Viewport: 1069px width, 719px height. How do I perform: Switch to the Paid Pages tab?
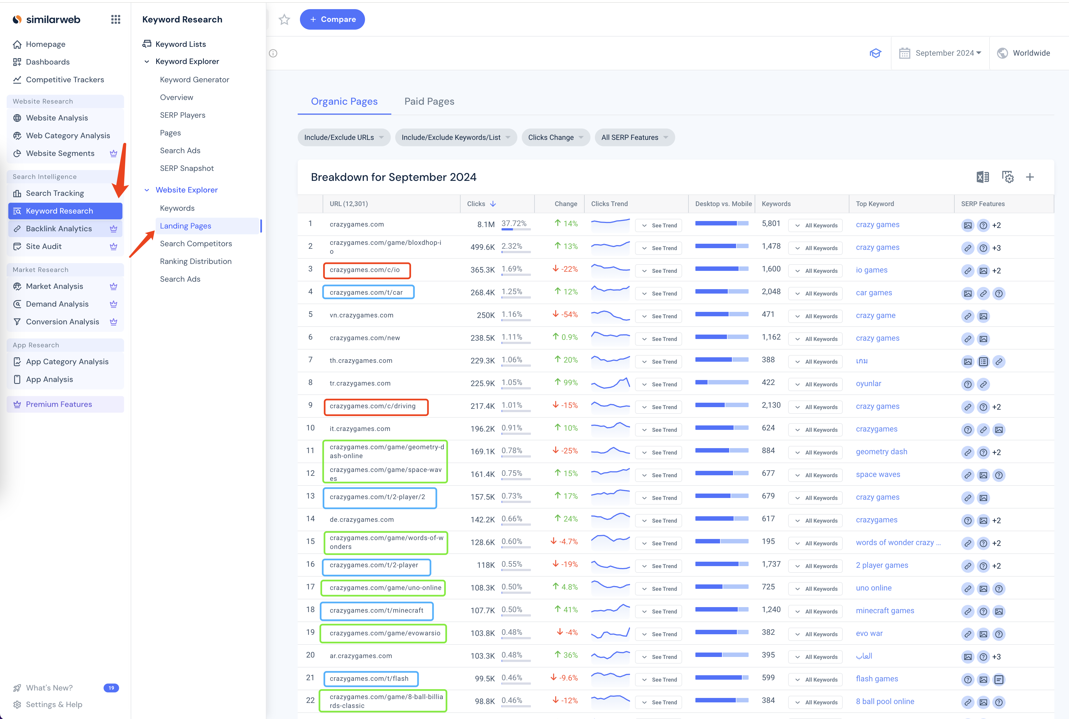[x=429, y=101]
